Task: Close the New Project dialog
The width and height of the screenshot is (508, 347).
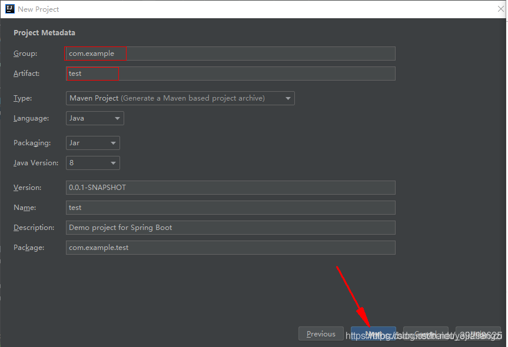Action: tap(501, 9)
